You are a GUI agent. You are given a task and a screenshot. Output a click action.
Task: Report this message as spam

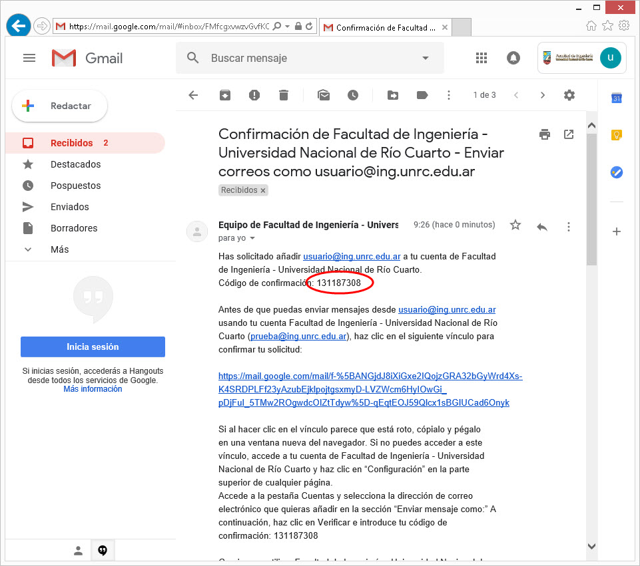click(x=254, y=95)
